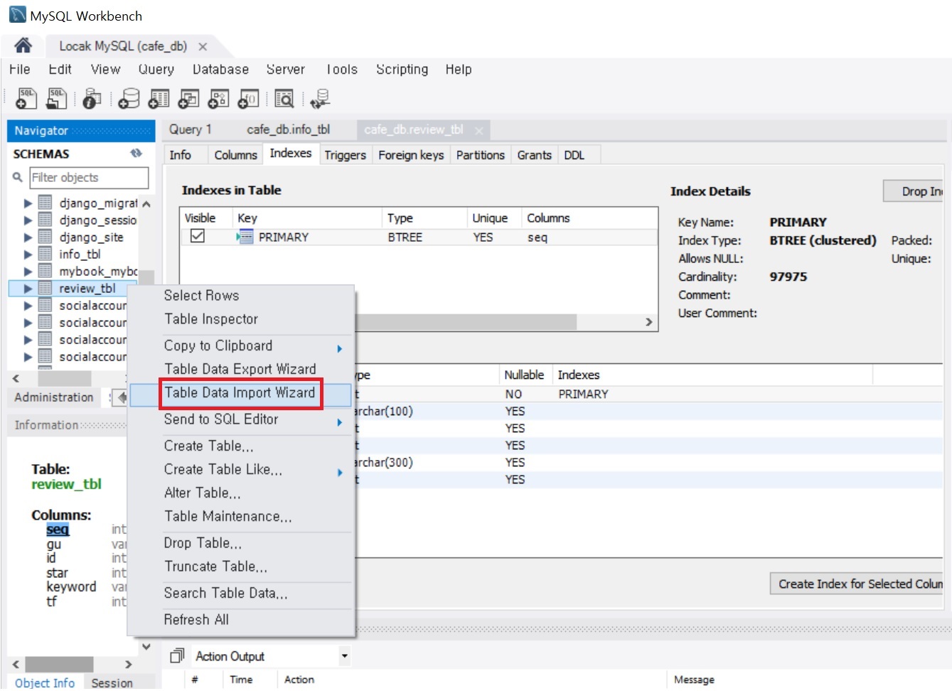Toggle Visible checkbox for PRIMARY index
The width and height of the screenshot is (952, 691).
click(198, 236)
